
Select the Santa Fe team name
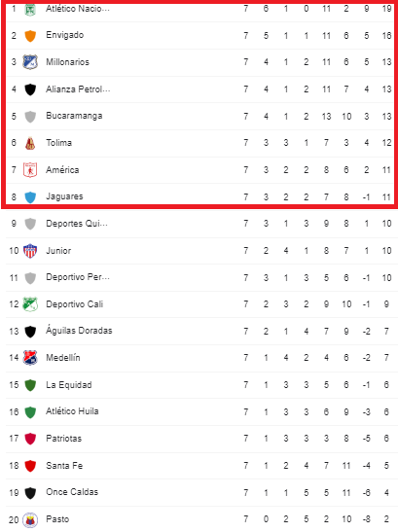(64, 466)
